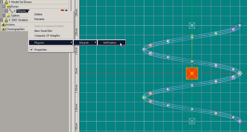Click the FMaster bone icon in tree
Image resolution: width=247 pixels, height=132 pixels.
(11, 11)
